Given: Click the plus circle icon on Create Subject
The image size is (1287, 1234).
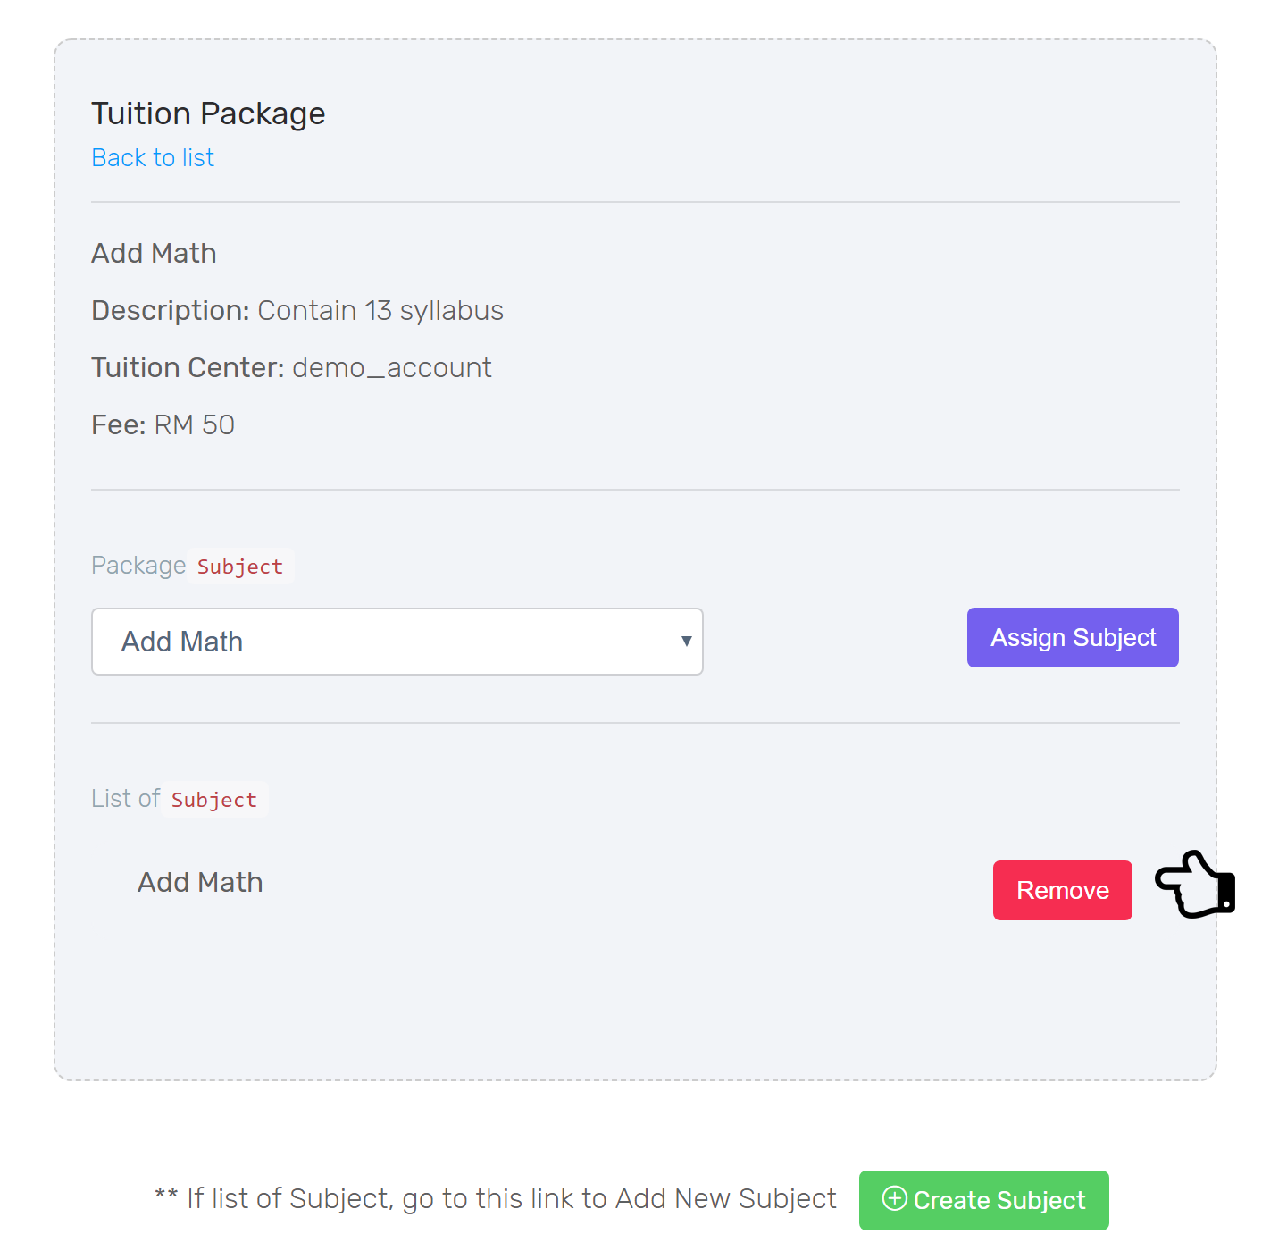Looking at the screenshot, I should click(x=894, y=1198).
